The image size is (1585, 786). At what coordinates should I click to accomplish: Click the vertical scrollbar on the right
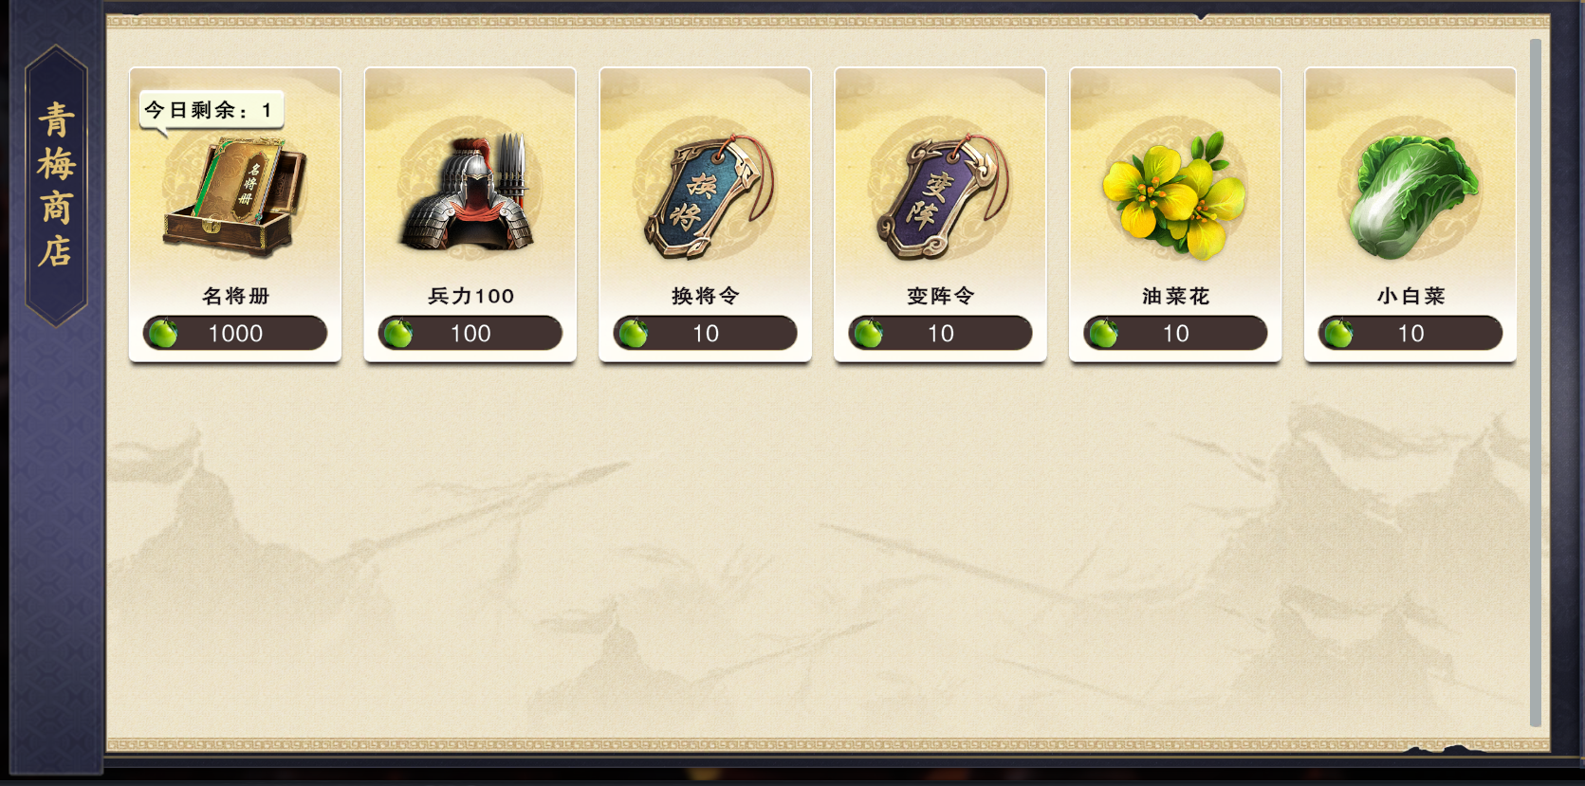(x=1536, y=382)
